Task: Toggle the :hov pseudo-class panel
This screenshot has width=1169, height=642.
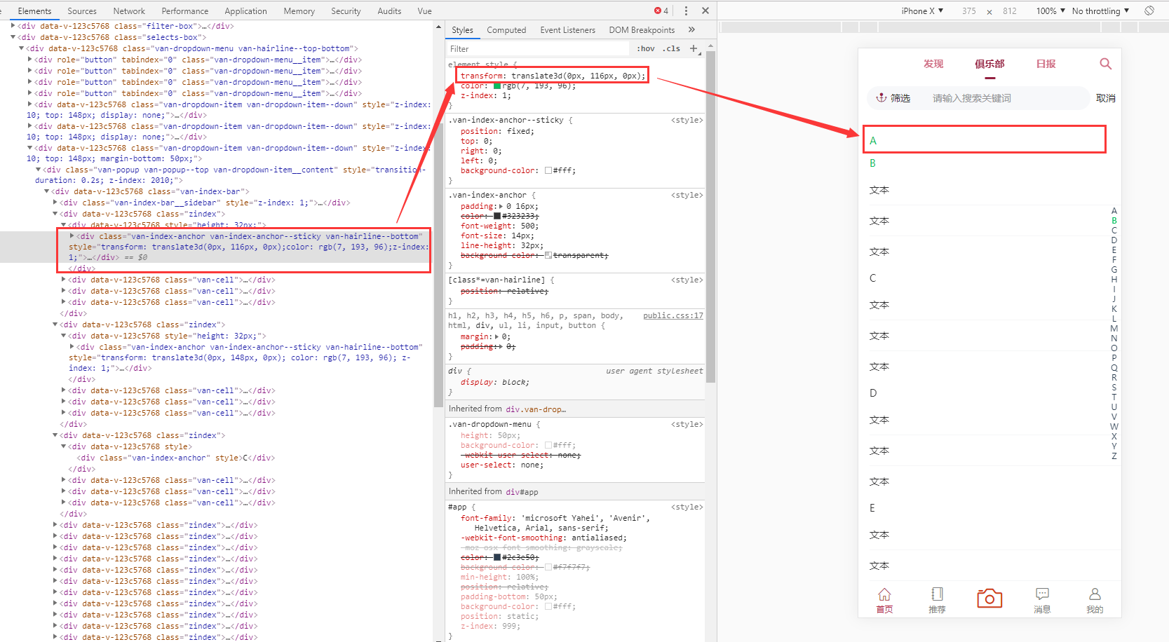Action: 645,48
